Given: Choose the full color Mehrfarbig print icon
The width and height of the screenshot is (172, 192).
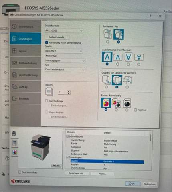Looking at the screenshot, I should pos(106,103).
